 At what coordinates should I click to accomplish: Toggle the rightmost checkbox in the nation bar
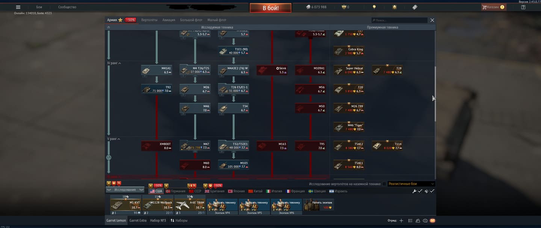[432, 191]
